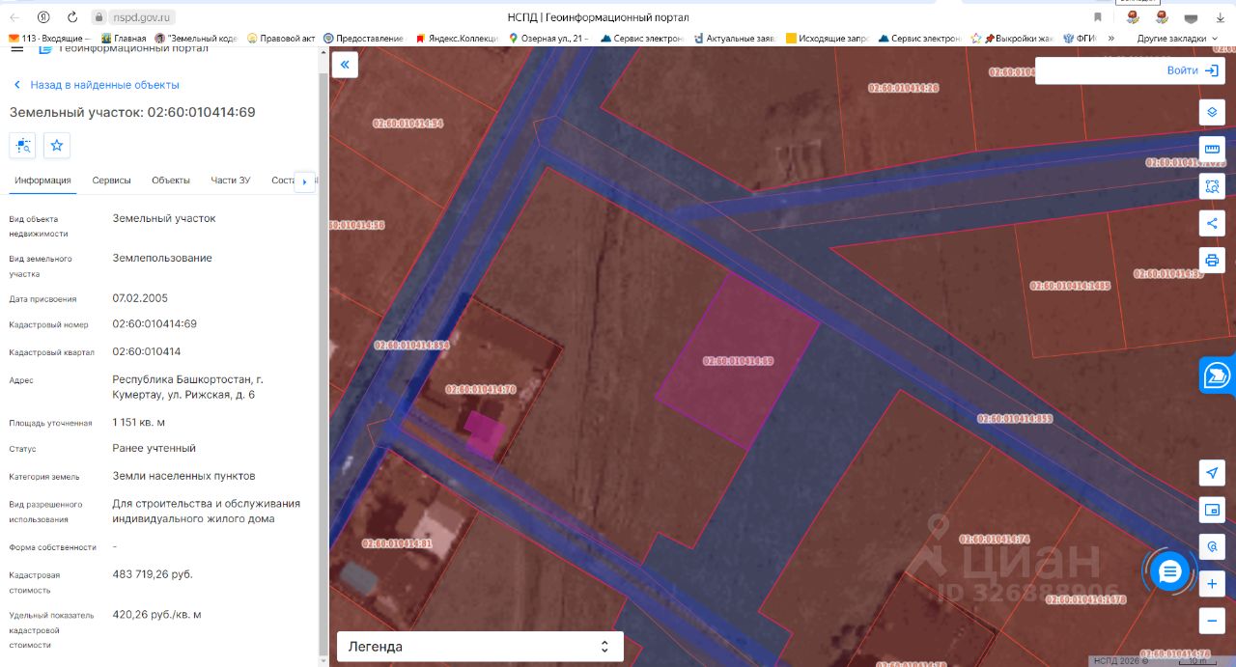This screenshot has width=1236, height=667.
Task: Click the coordinate search icon above zoom-in
Action: click(x=1212, y=546)
